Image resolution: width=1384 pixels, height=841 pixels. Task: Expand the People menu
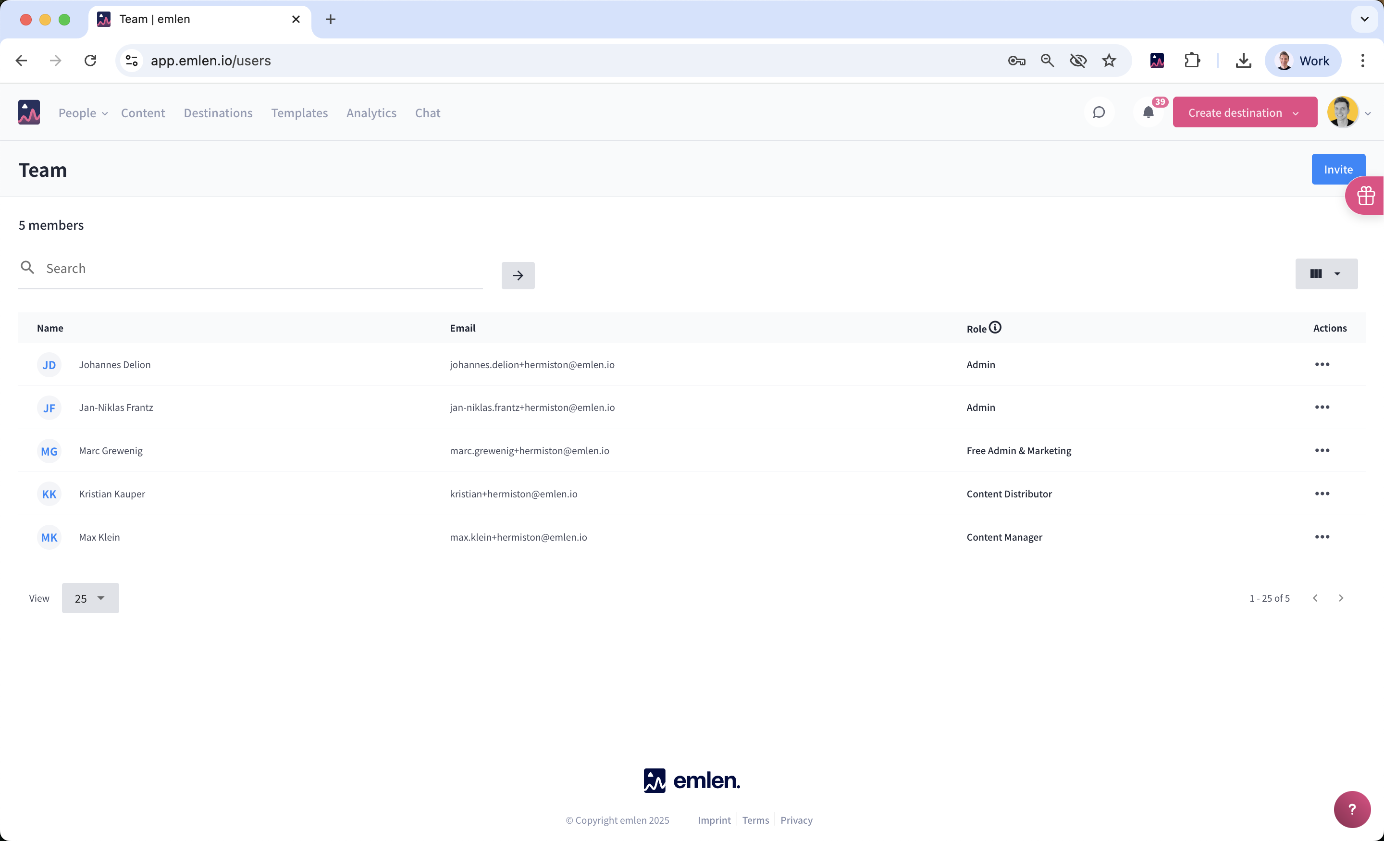click(83, 113)
